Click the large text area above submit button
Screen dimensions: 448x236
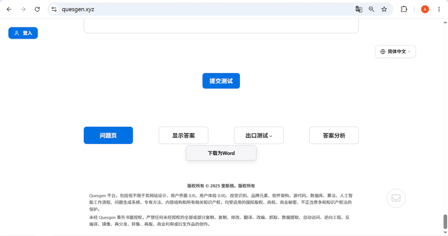221,26
